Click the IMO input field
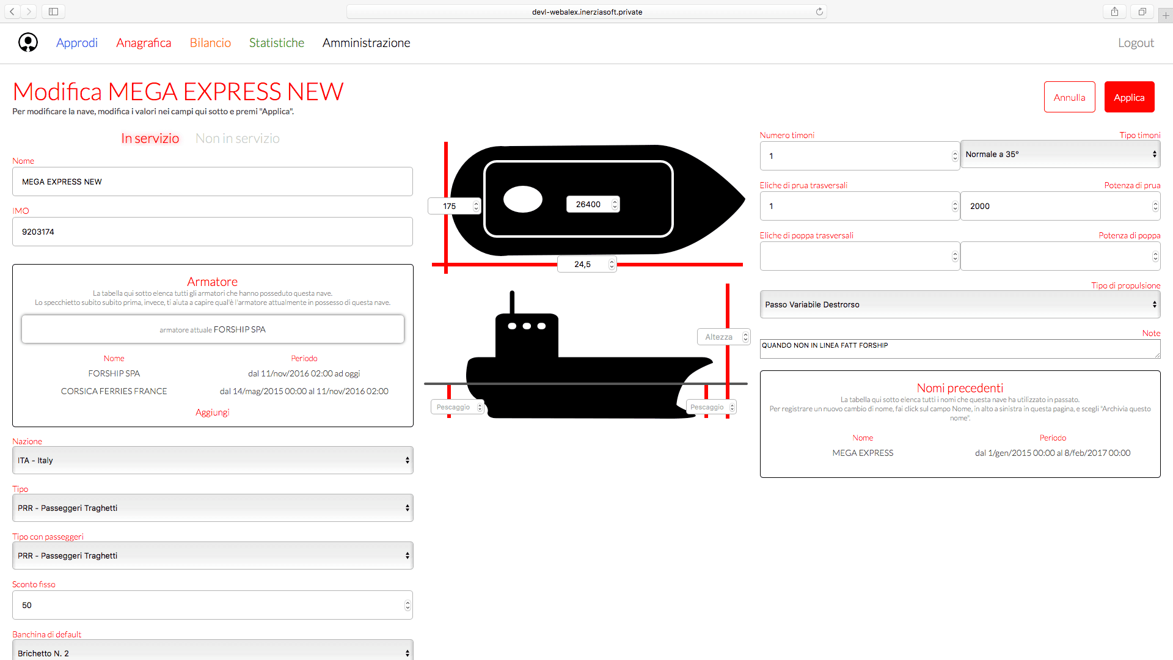1173x660 pixels. (x=213, y=232)
